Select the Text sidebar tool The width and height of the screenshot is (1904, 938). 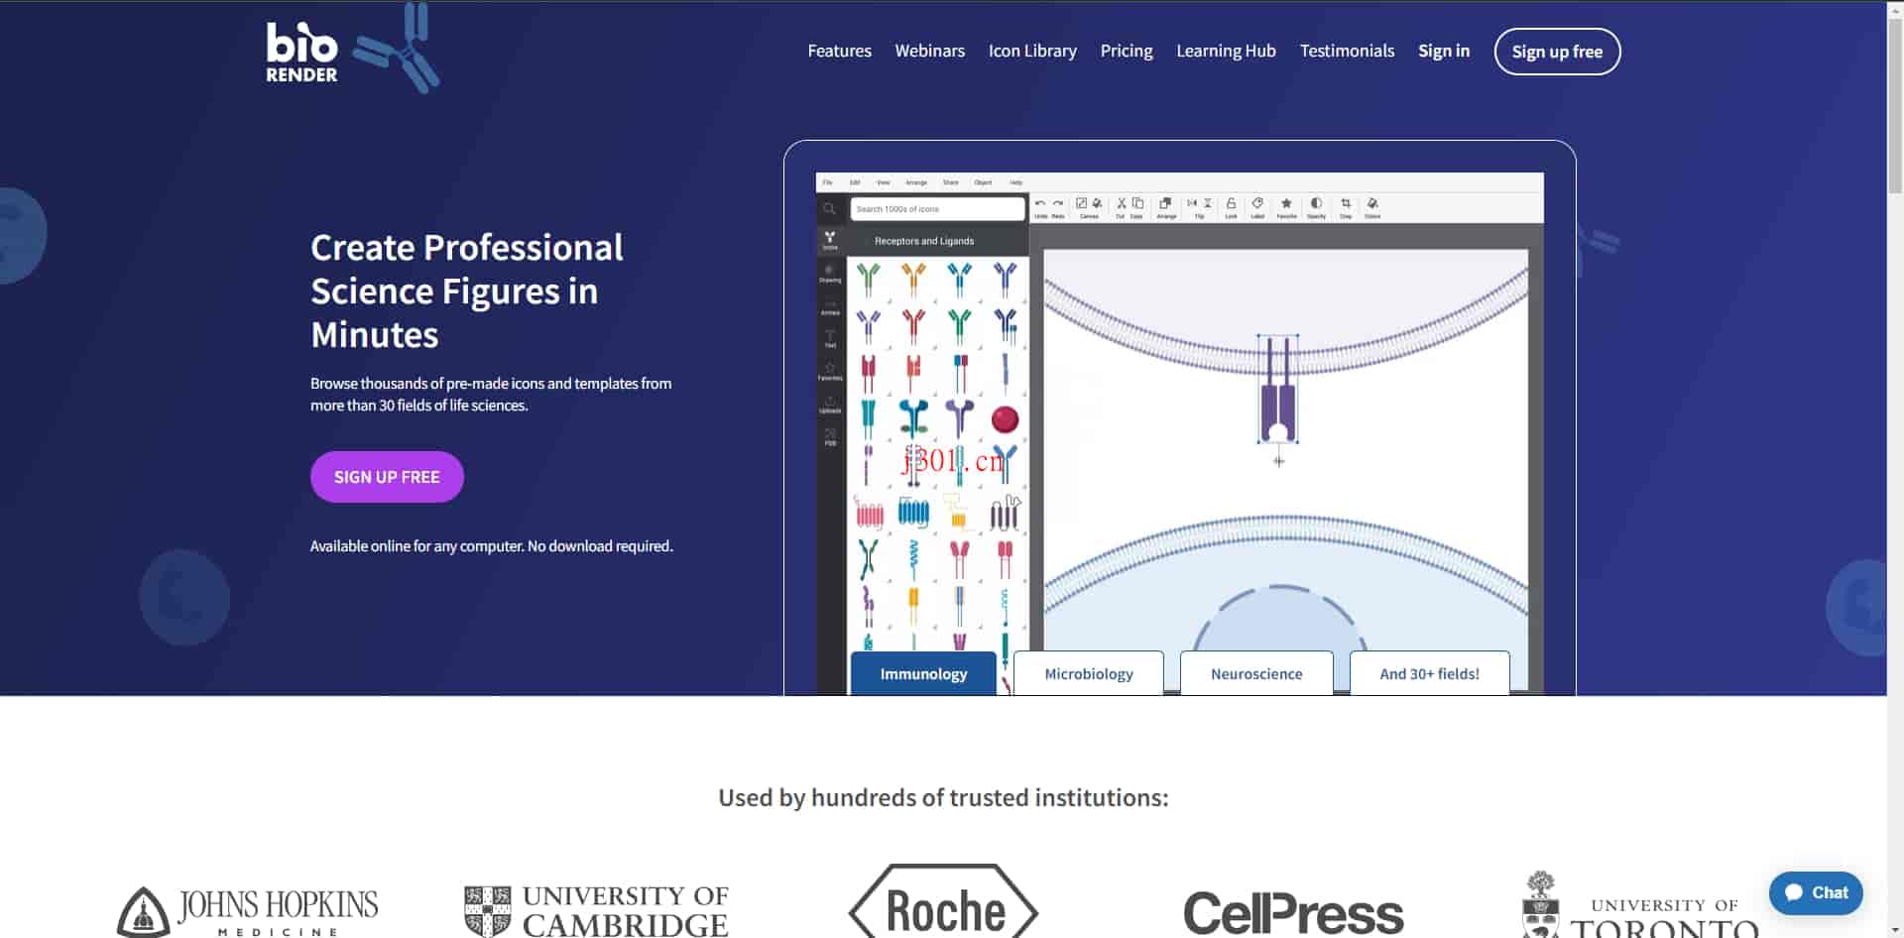pyautogui.click(x=830, y=339)
